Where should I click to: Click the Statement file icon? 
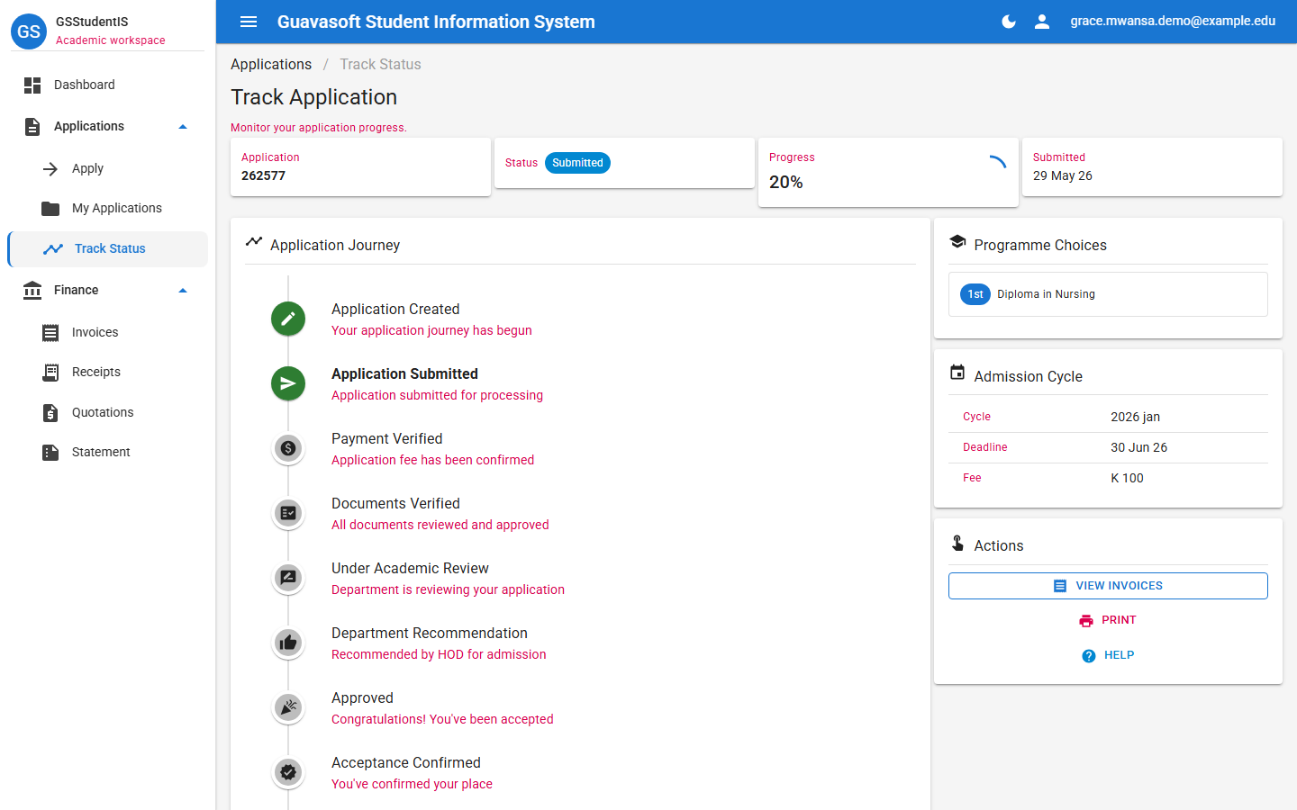pyautogui.click(x=50, y=453)
